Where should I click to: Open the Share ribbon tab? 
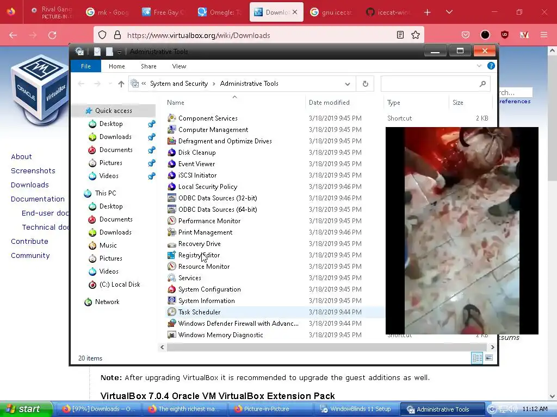(x=148, y=66)
